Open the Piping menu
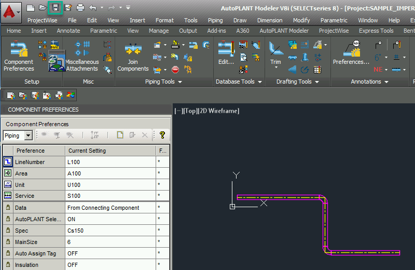 click(215, 20)
